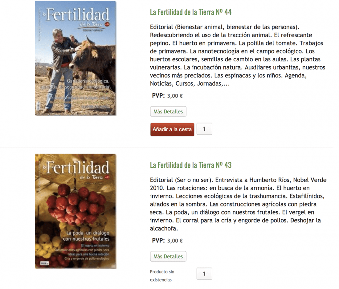Click the Producto sin existencias notice
The image size is (339, 289).
[162, 276]
